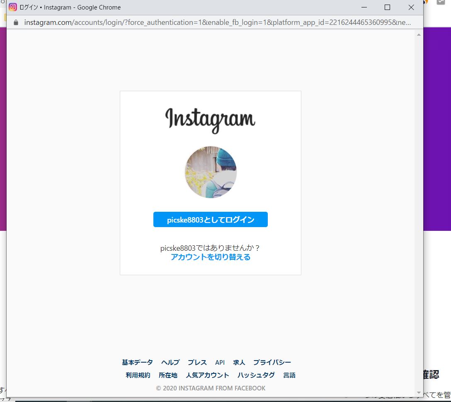Minimize the Chrome login window
This screenshot has width=451, height=402.
click(x=364, y=7)
